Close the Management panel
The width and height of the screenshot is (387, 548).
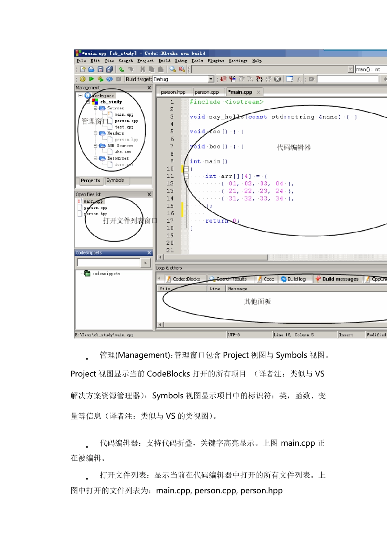pos(149,88)
